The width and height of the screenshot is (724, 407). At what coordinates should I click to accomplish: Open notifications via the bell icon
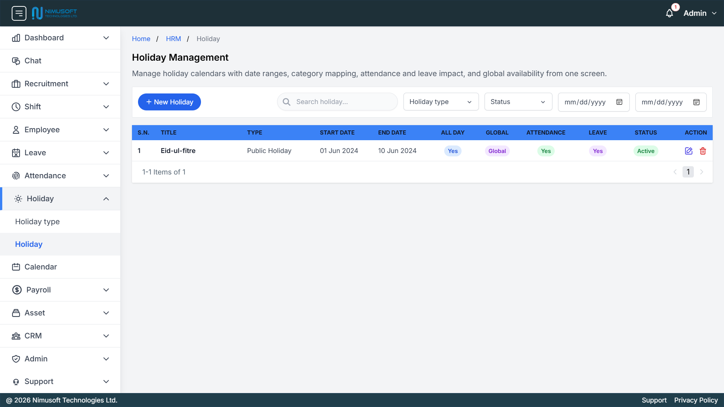point(670,13)
